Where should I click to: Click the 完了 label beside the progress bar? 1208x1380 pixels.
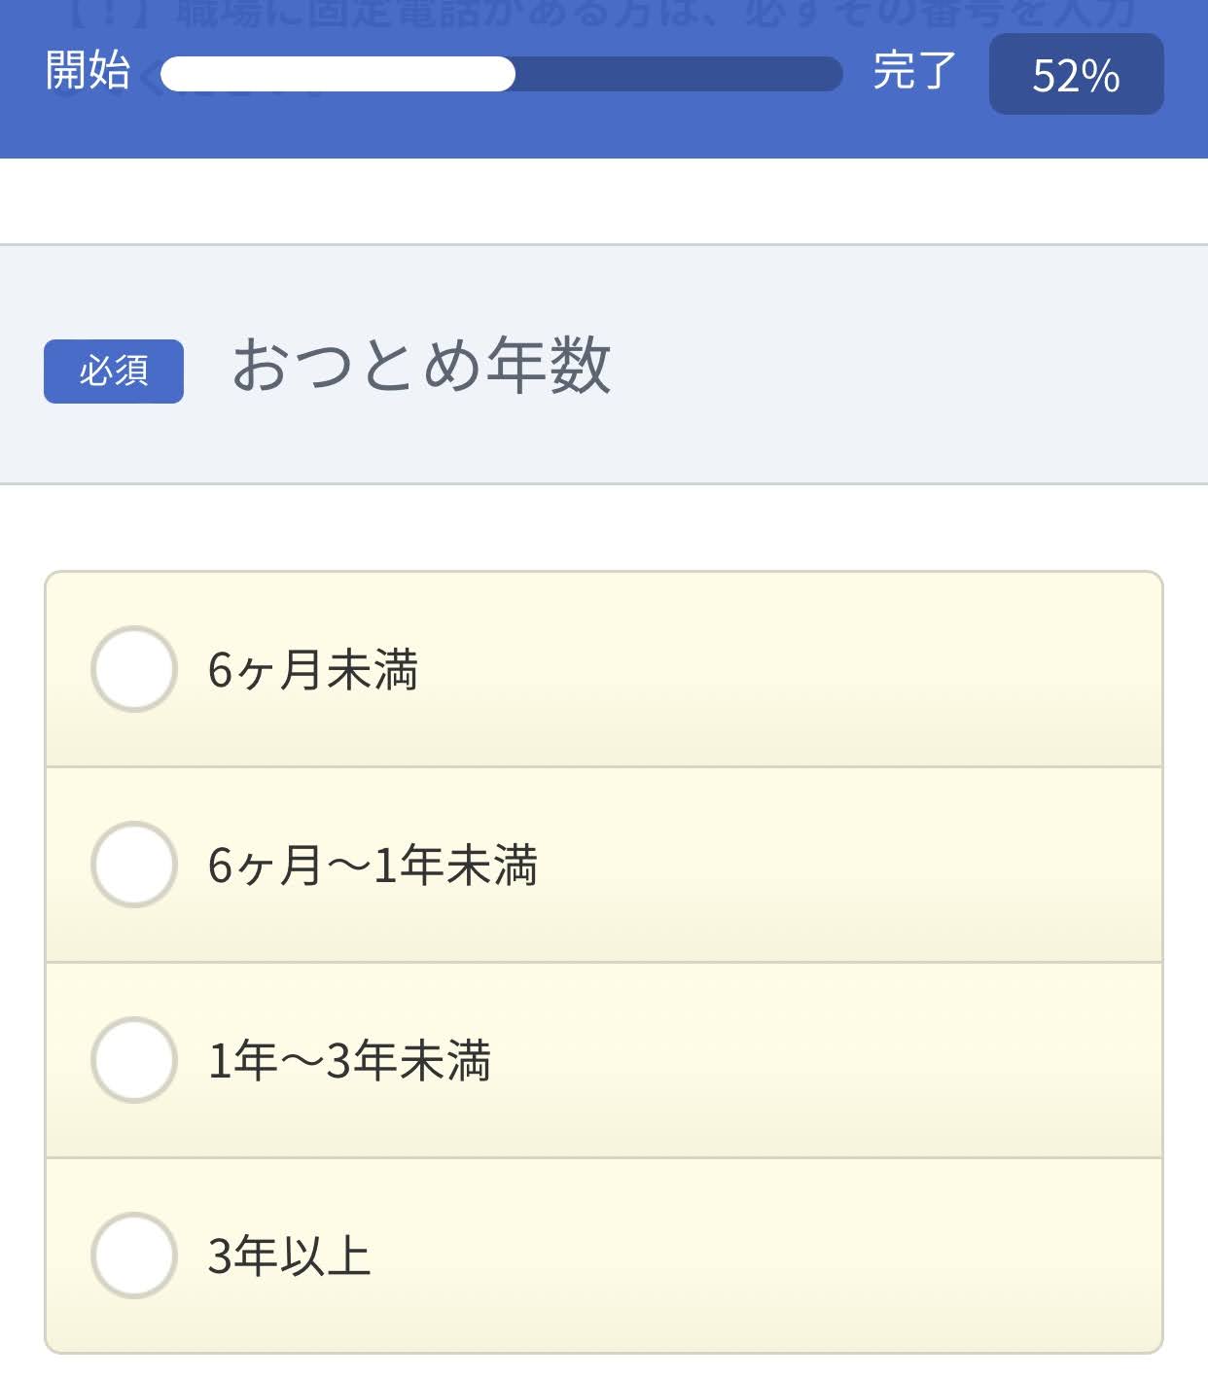coord(914,70)
